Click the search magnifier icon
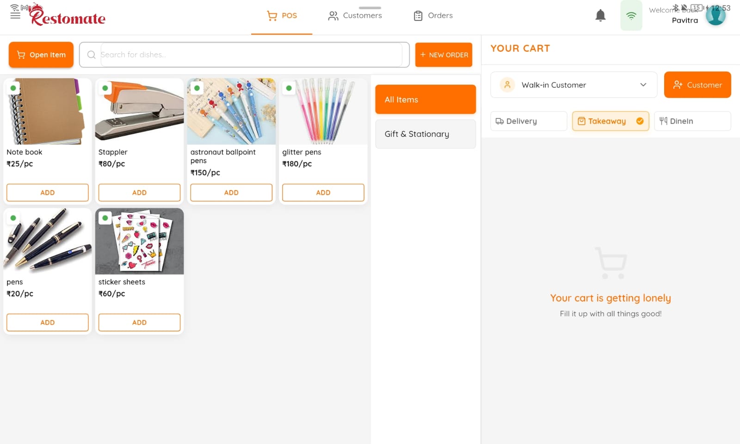The height and width of the screenshot is (444, 740). pos(92,55)
